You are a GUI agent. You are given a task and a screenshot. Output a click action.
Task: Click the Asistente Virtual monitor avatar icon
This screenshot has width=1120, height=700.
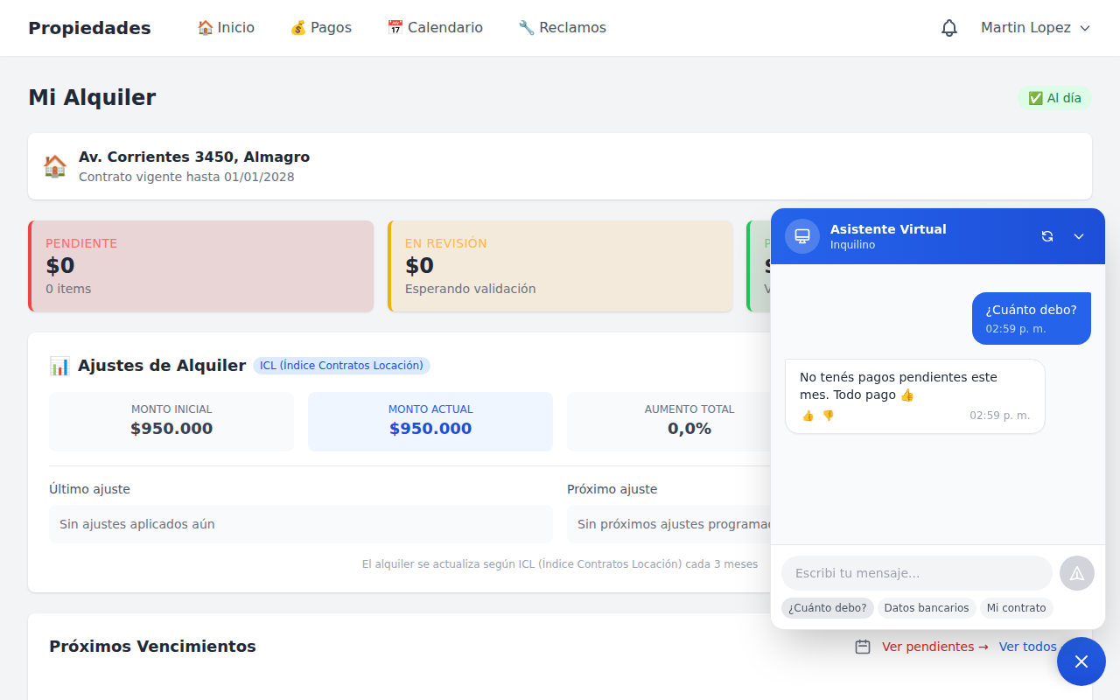801,235
